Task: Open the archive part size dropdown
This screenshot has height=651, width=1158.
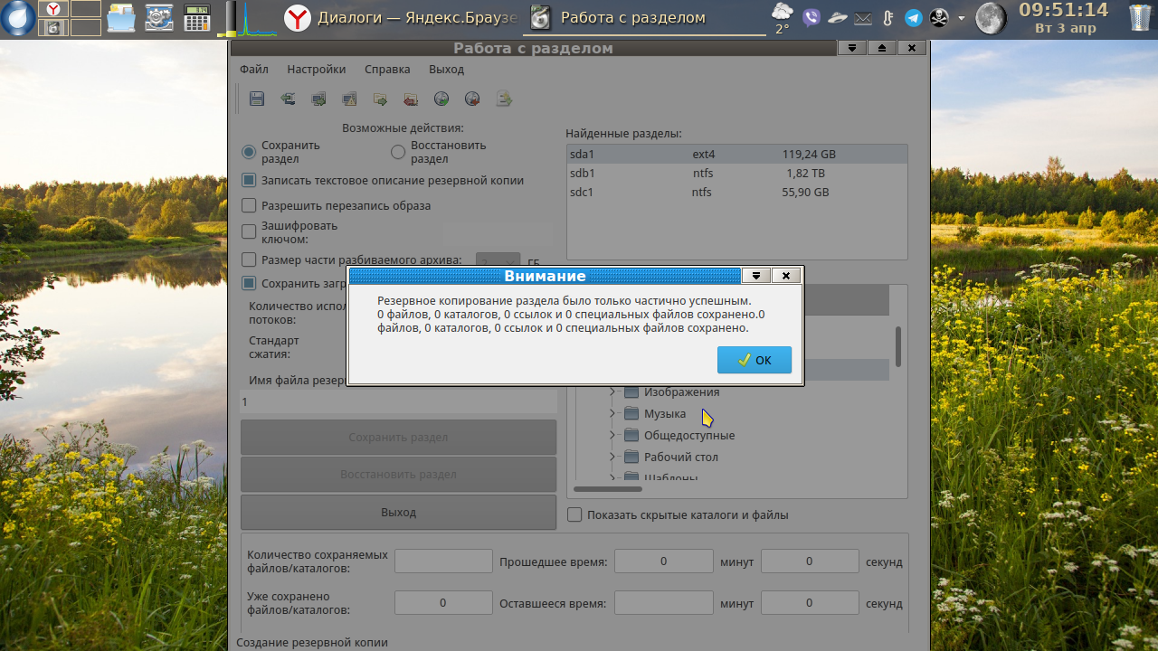Action: [x=498, y=259]
